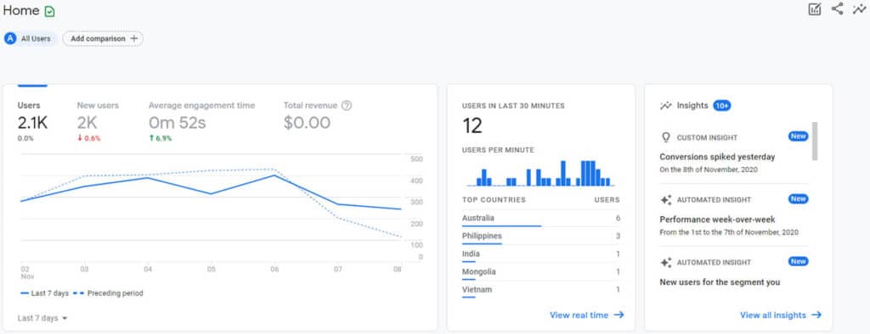
Task: Click the 2.1K users value
Action: click(x=32, y=123)
